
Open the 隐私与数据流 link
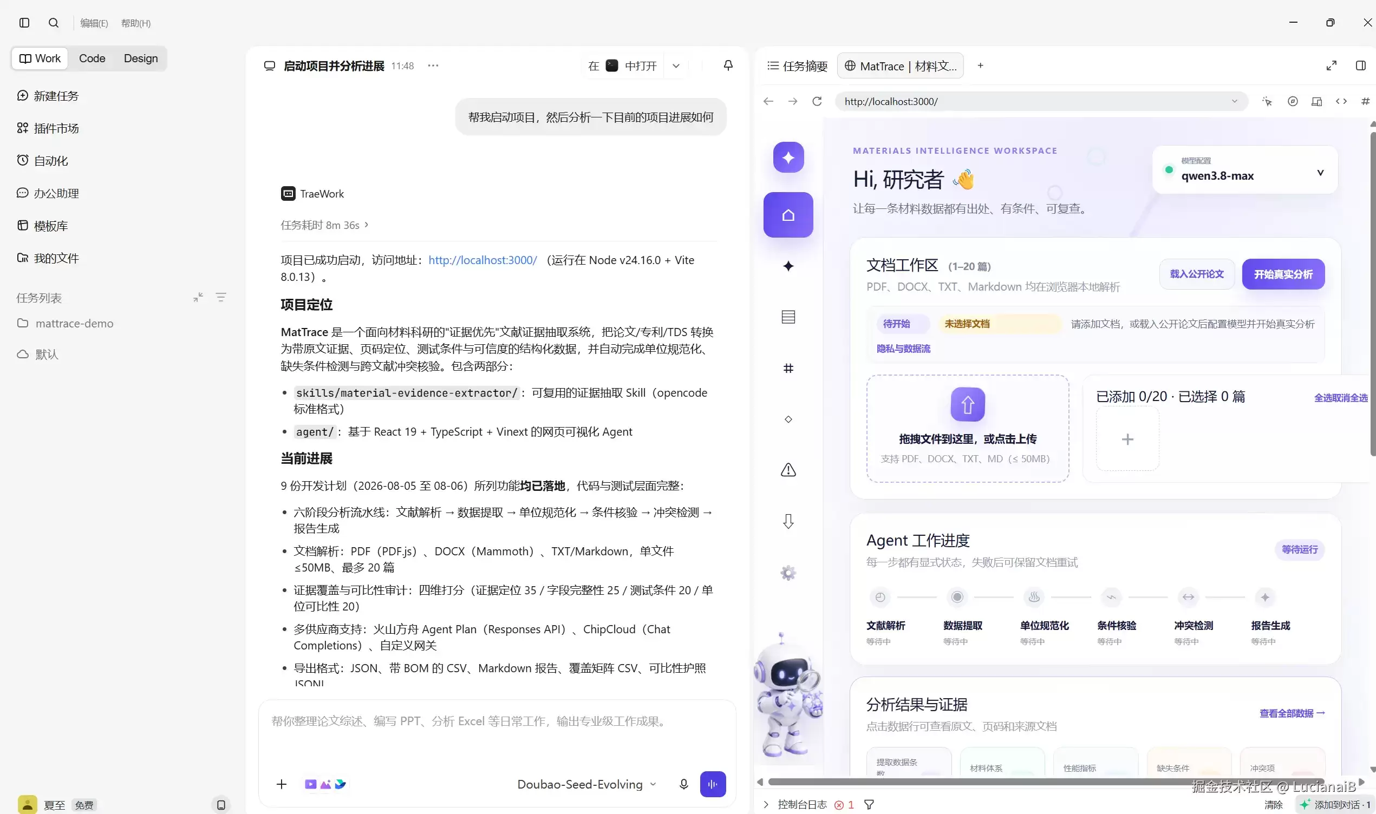(x=903, y=349)
